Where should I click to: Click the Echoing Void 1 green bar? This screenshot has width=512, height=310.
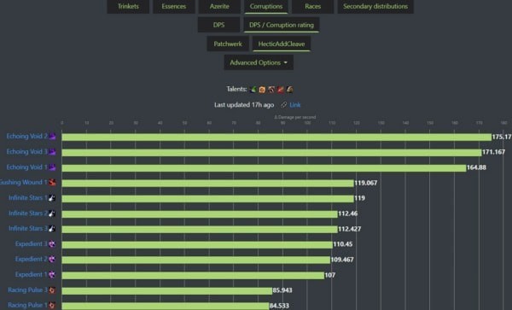[264, 168]
